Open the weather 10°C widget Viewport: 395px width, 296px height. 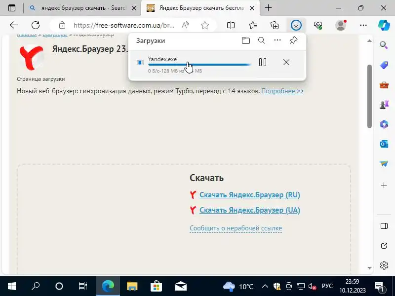pos(238,286)
